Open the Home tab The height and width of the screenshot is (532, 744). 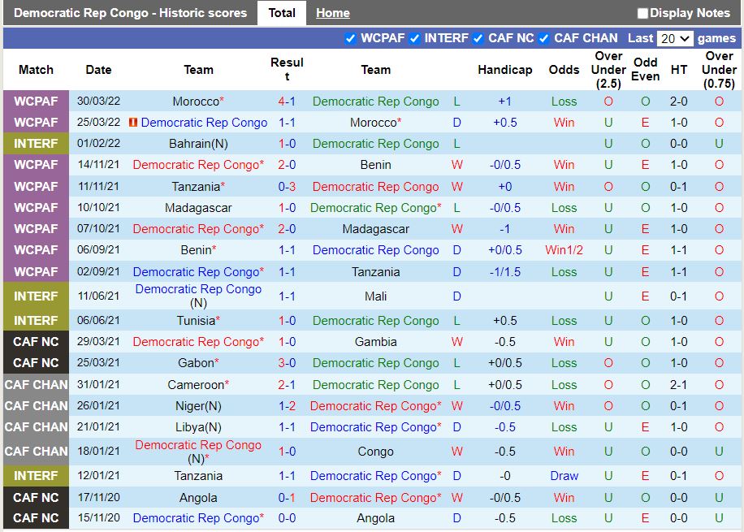pos(333,13)
